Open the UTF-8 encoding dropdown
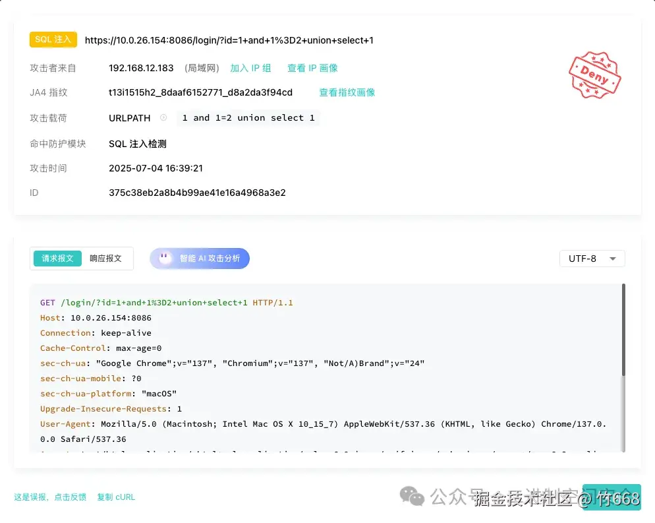The height and width of the screenshot is (523, 655). (x=591, y=259)
